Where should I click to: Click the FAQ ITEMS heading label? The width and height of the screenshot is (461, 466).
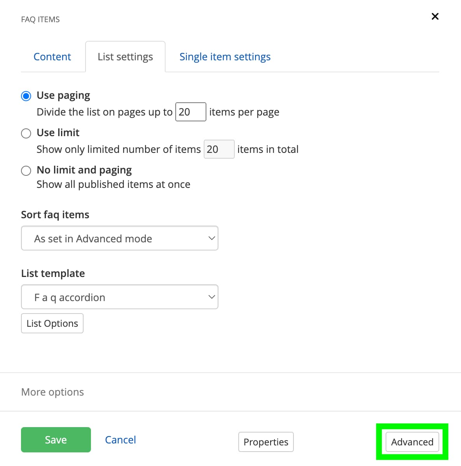tap(40, 19)
